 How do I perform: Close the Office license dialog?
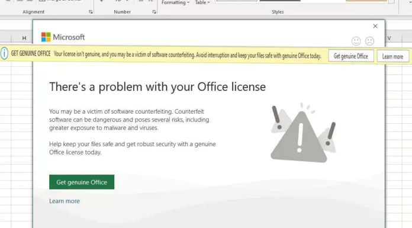(375, 26)
